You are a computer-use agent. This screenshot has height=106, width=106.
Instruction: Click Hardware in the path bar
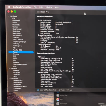[x=61, y=90]
